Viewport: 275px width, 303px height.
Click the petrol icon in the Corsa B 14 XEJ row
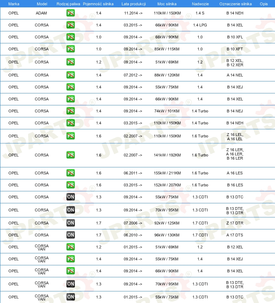pos(70,87)
